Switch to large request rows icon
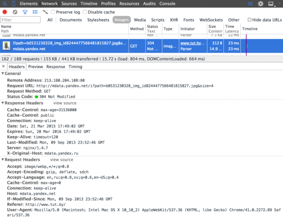283x217 pixels. tap(35, 12)
